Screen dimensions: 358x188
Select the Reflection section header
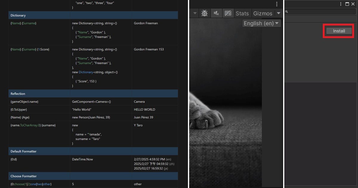tap(17, 93)
